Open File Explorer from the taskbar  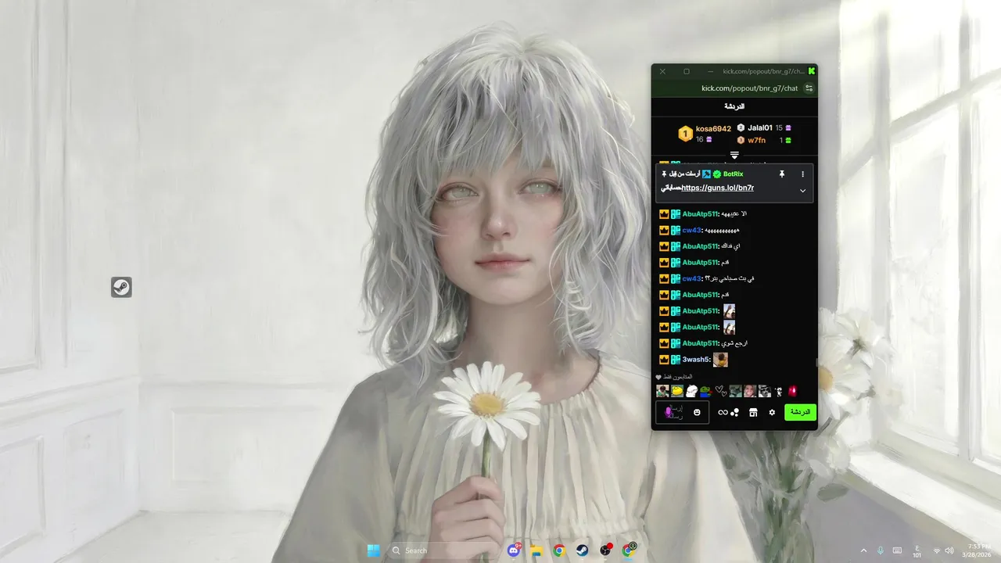pyautogui.click(x=536, y=550)
